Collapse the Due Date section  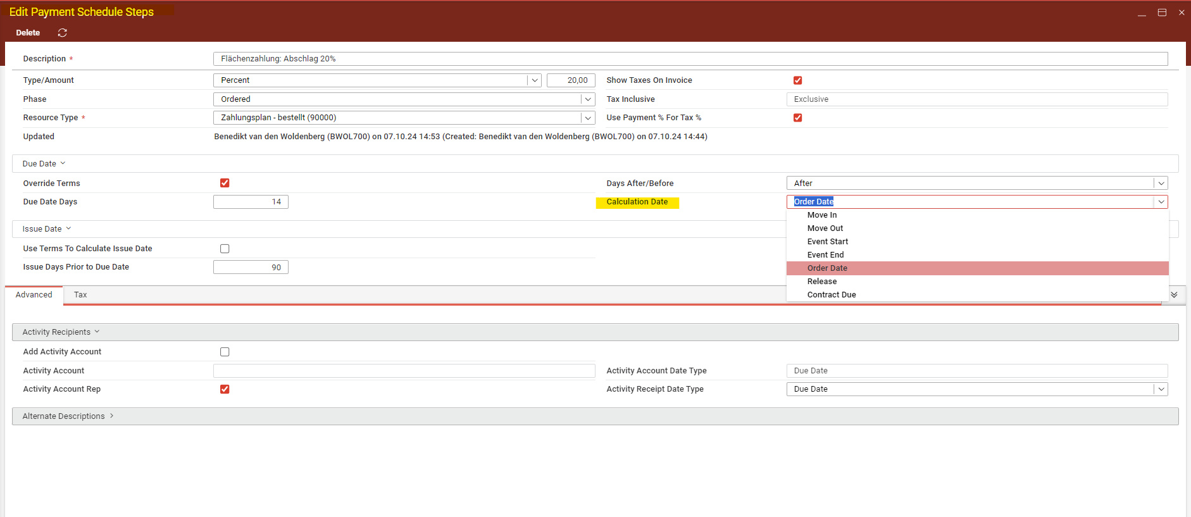(63, 164)
